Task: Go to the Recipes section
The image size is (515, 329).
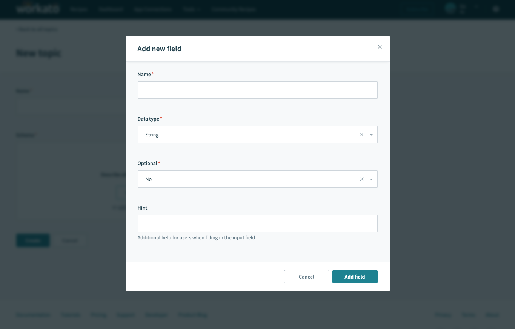Action: pyautogui.click(x=79, y=9)
